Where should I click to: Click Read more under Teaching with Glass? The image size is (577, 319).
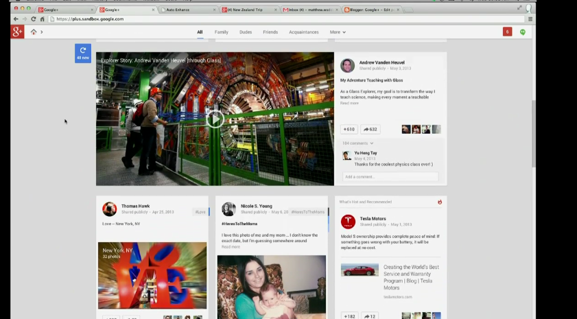coord(349,103)
